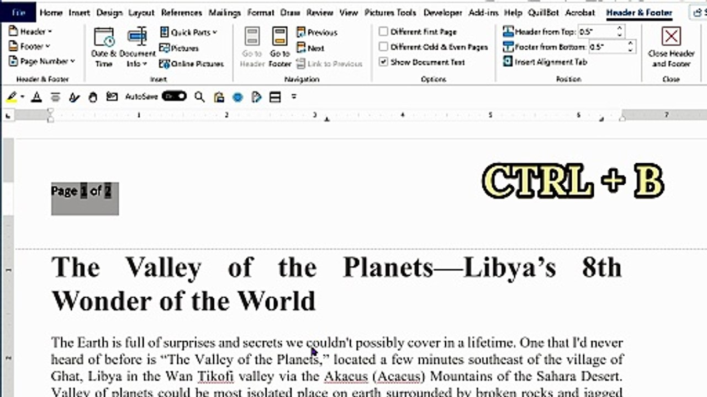Insert Alignment Tab
The width and height of the screenshot is (707, 397).
545,62
